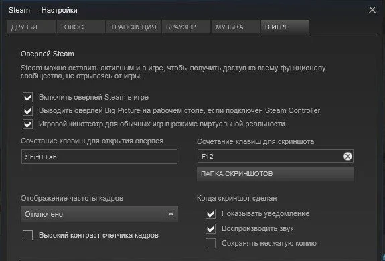Open the ДРУЗЬЯ tab
Viewport: 385px width, 261px height.
(31, 27)
